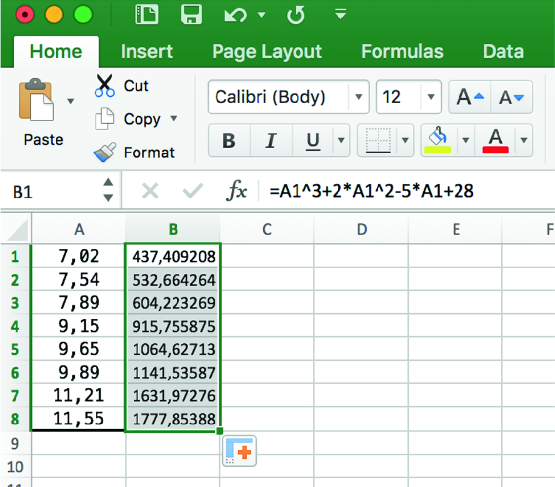Click the Cut scissors icon
Screen dimensions: 555x487
[105, 86]
